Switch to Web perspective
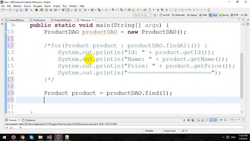 tap(203, 15)
